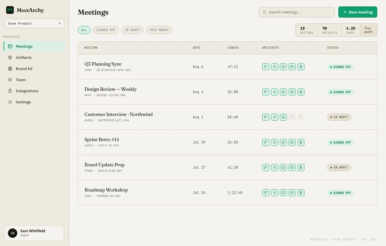Click the 90 ARTIFACTS stat
Screen dimensions: 386x246
[330, 30]
